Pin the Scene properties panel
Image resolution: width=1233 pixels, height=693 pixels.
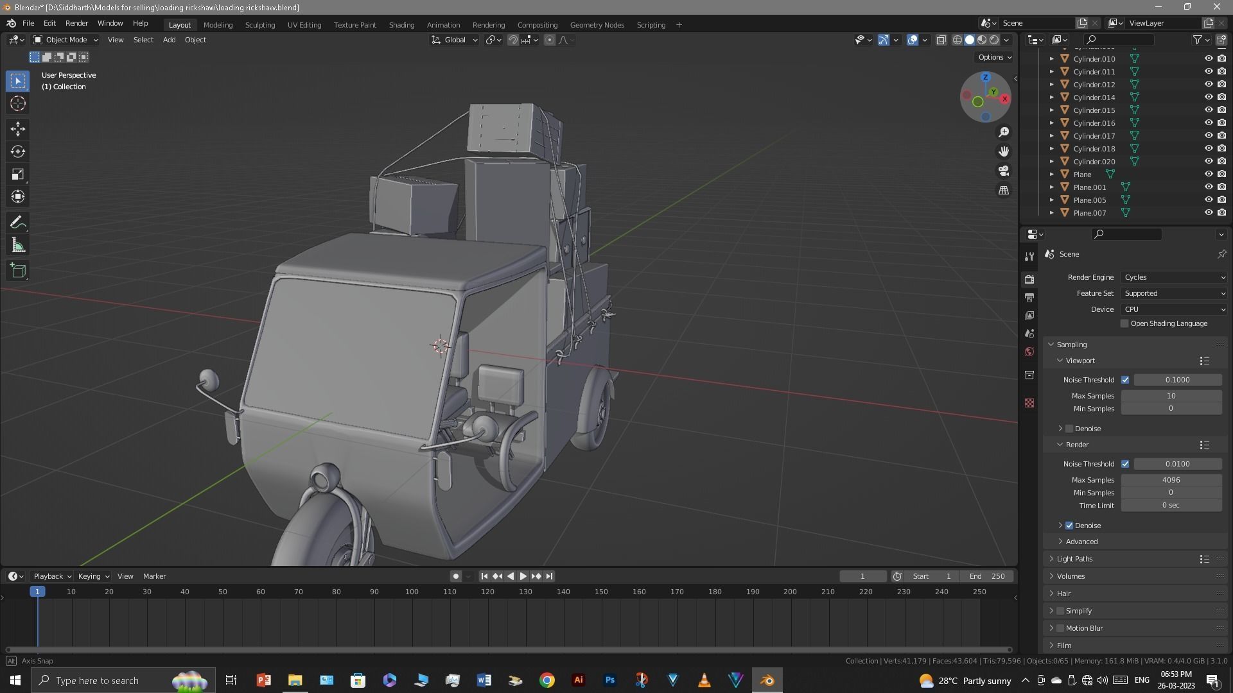(x=1221, y=254)
